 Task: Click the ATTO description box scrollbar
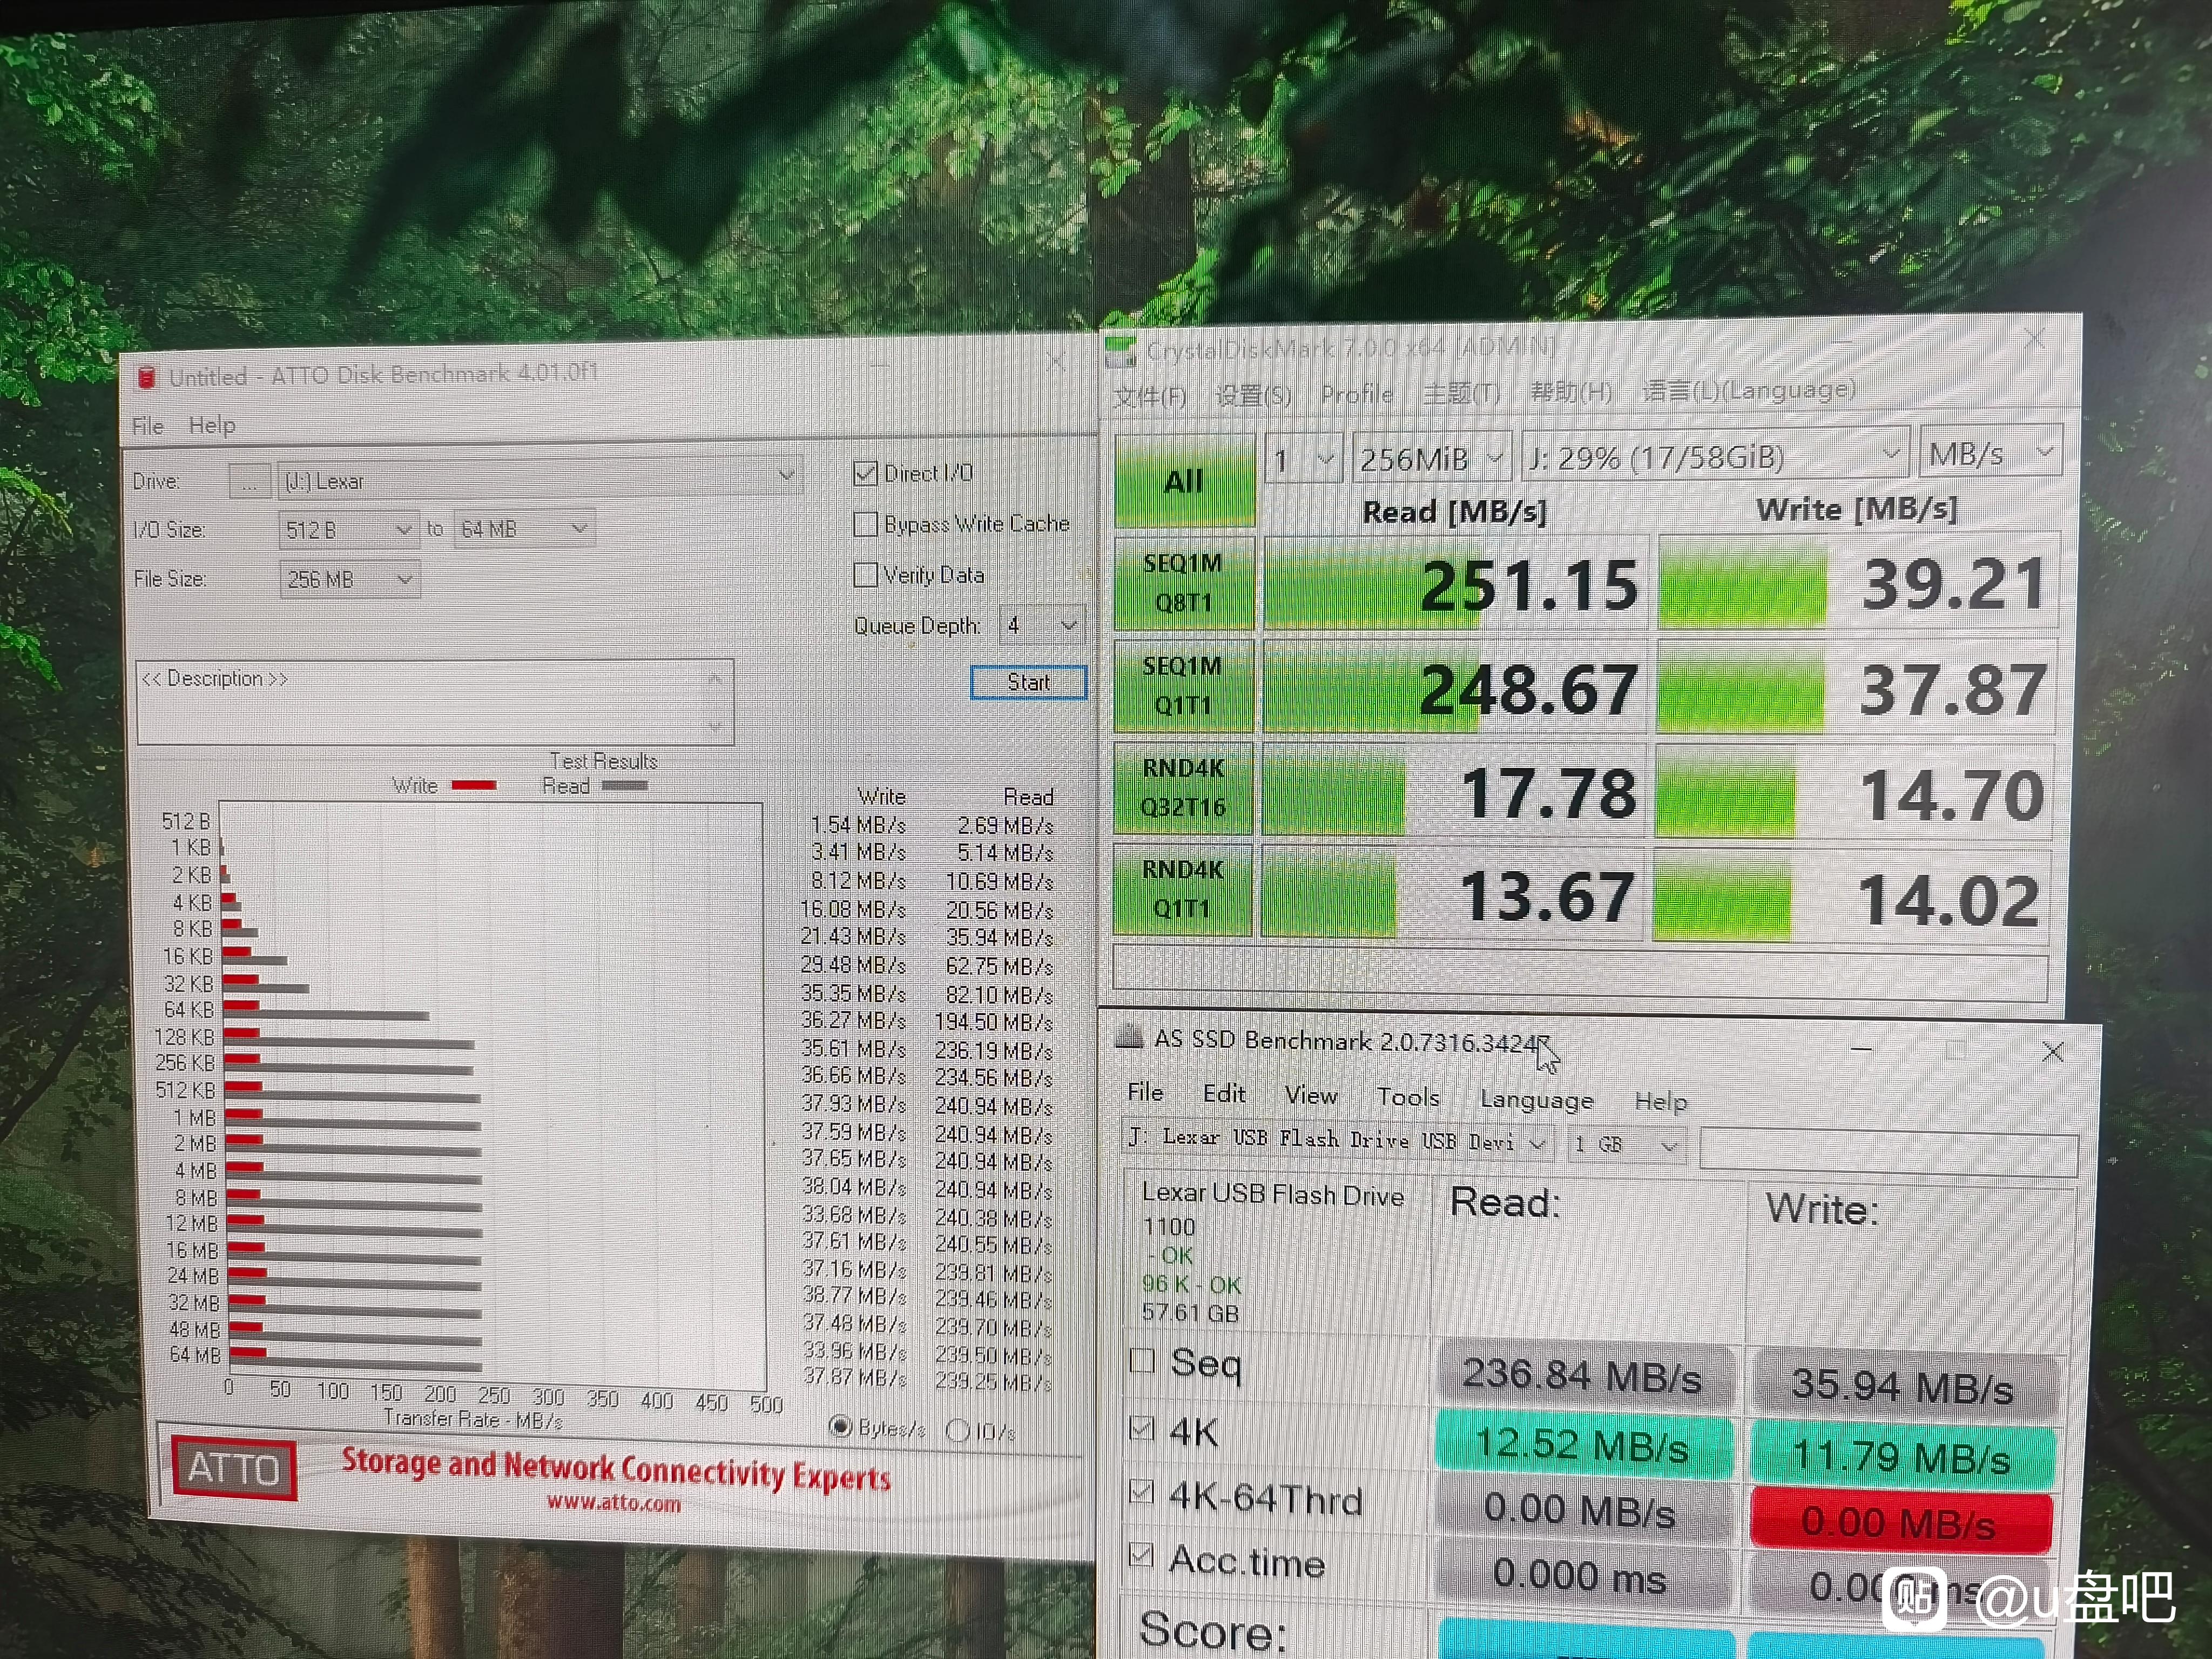tap(716, 702)
